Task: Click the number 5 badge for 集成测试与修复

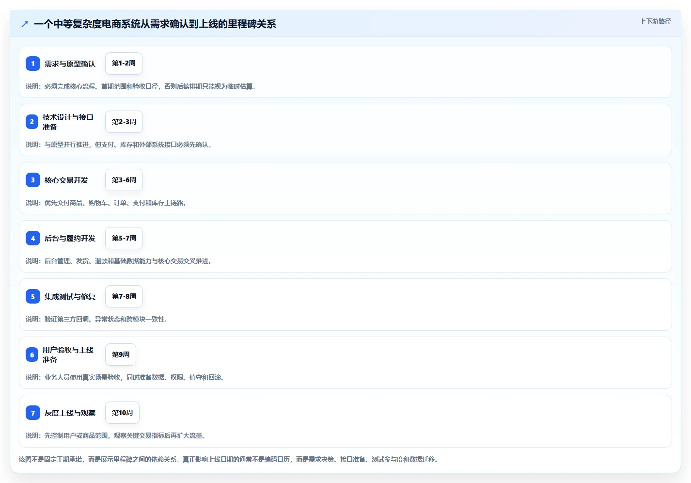Action: [x=33, y=296]
